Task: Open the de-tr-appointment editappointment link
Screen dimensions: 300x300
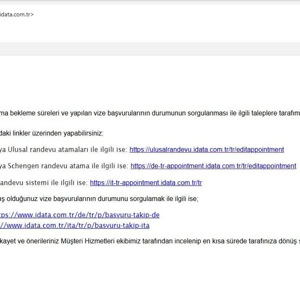Action: [213, 166]
